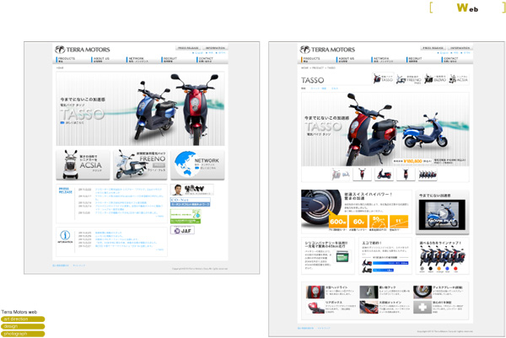The width and height of the screenshot is (506, 338).
Task: Select fourth gallery thumbnail with dark scooter
Action: click(x=406, y=174)
